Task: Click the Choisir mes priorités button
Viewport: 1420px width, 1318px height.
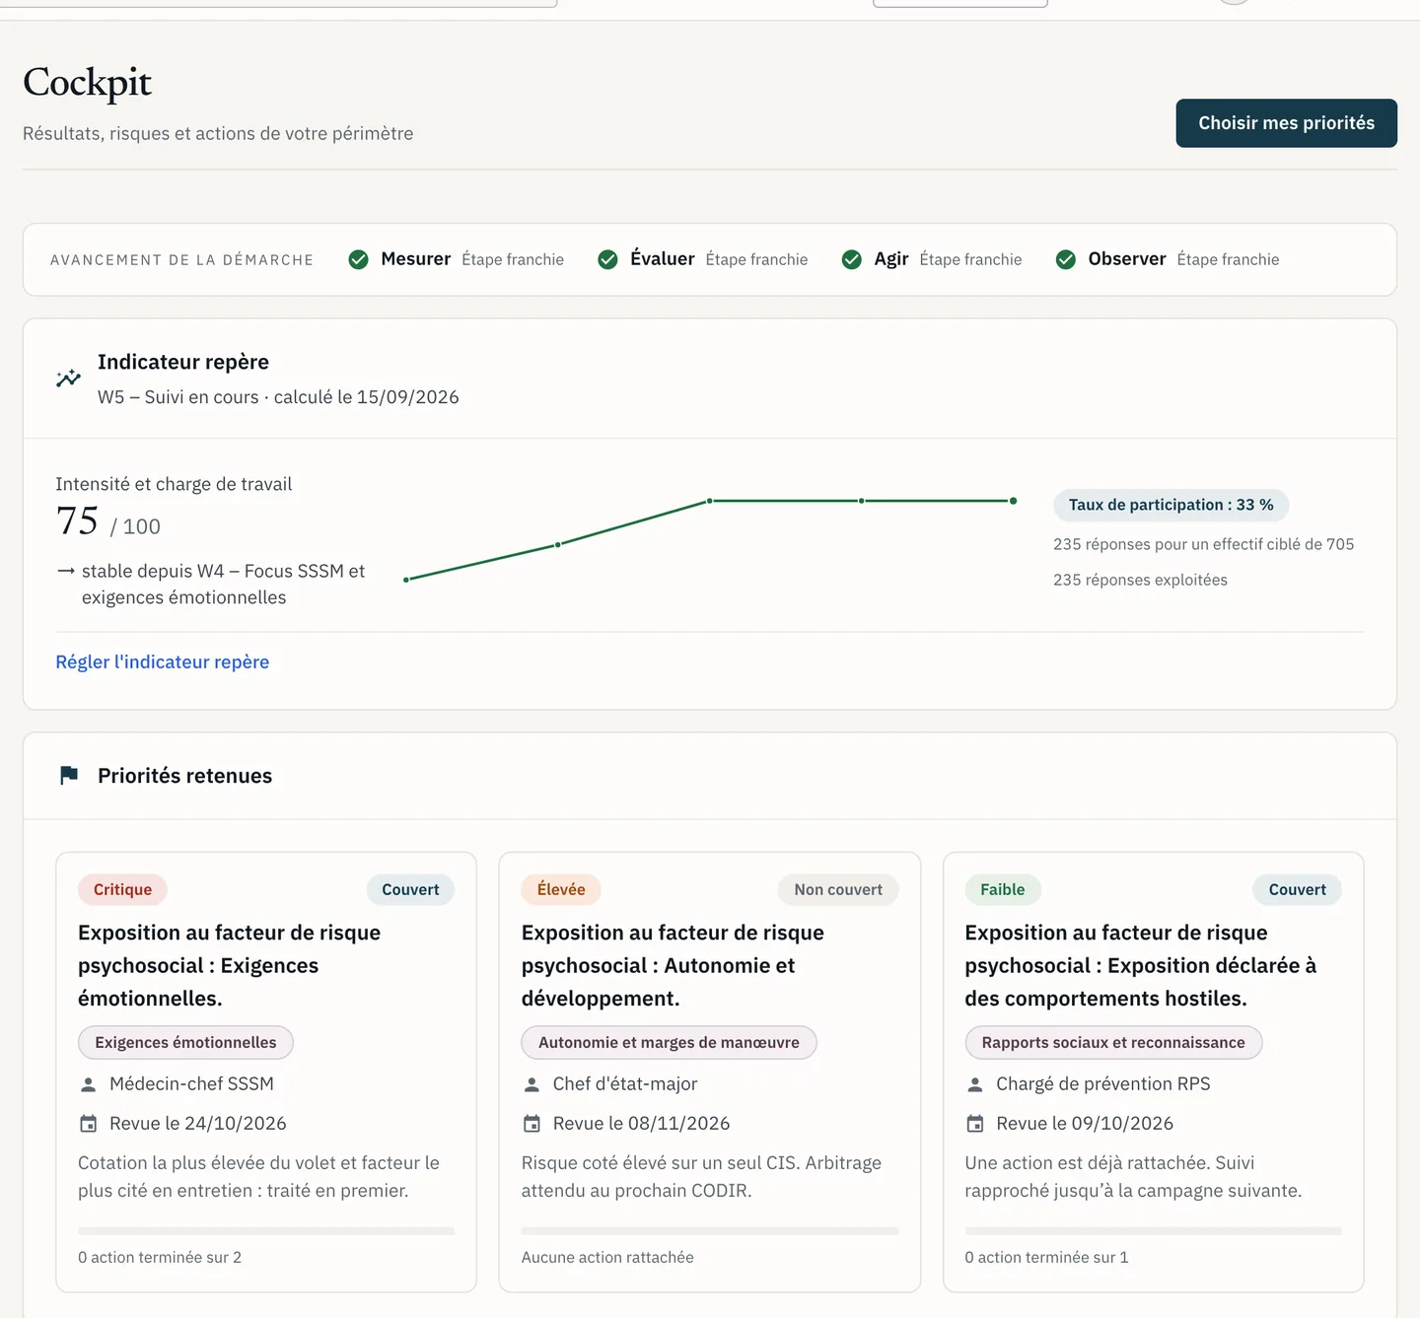Action: click(x=1286, y=123)
